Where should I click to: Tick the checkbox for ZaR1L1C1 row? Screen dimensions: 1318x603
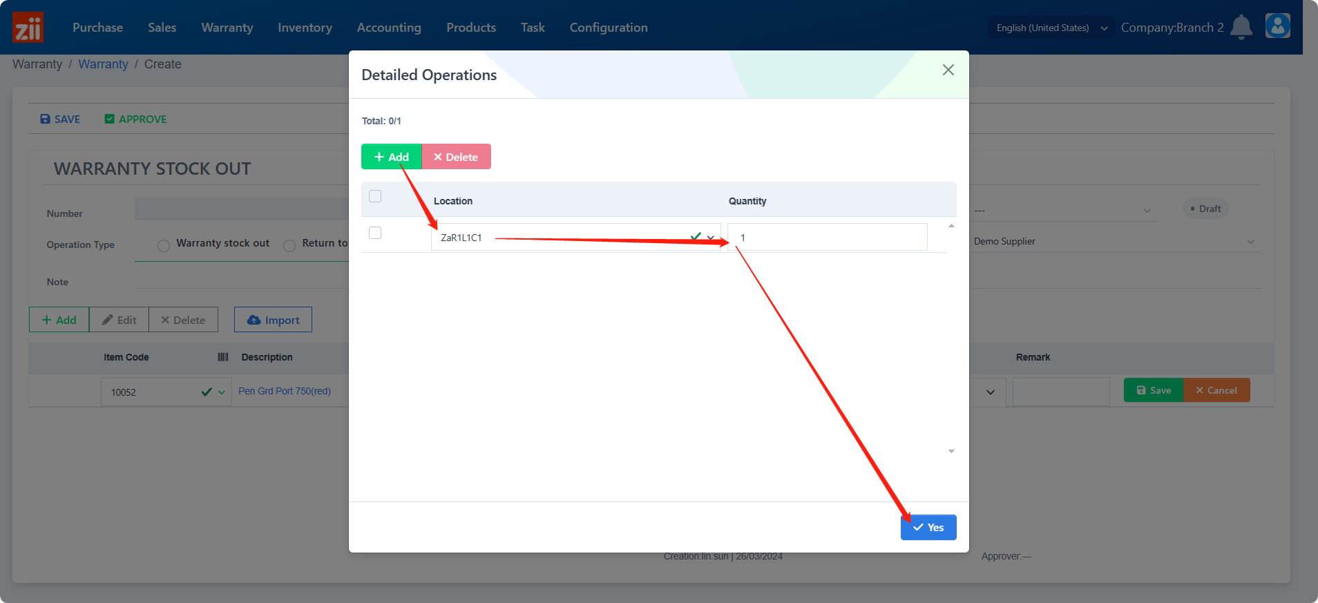coord(375,233)
